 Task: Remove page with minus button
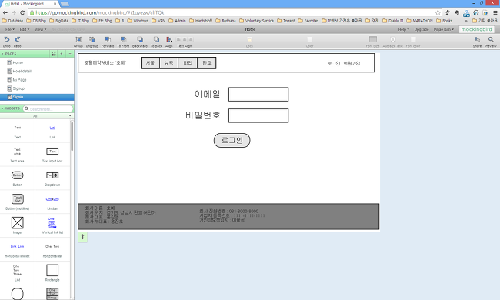click(x=70, y=54)
